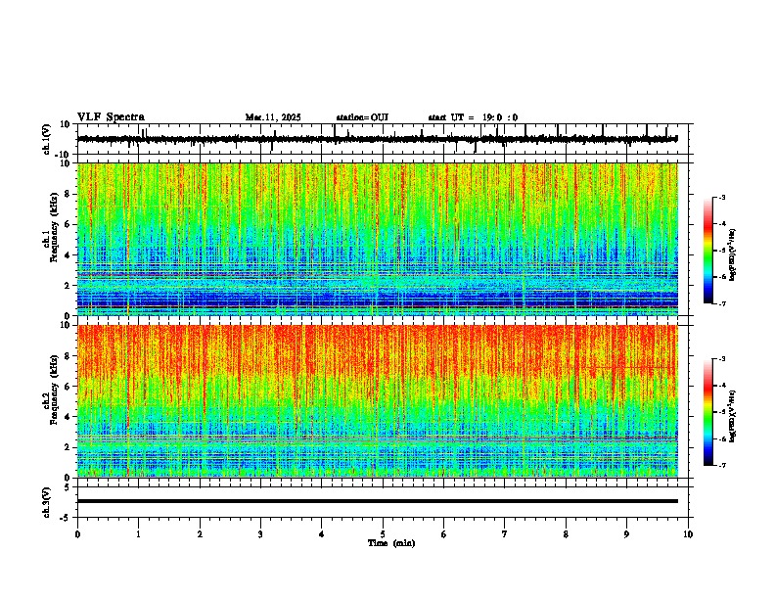This screenshot has height=599, width=775.
Task: Click the date text "Mar.11, 2025"
Action: coord(273,117)
